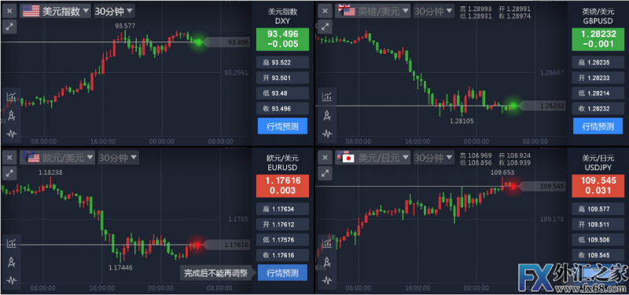The image size is (629, 295).
Task: Change 30分钟 timeframe on 美元/日元 chart
Action: pos(434,158)
